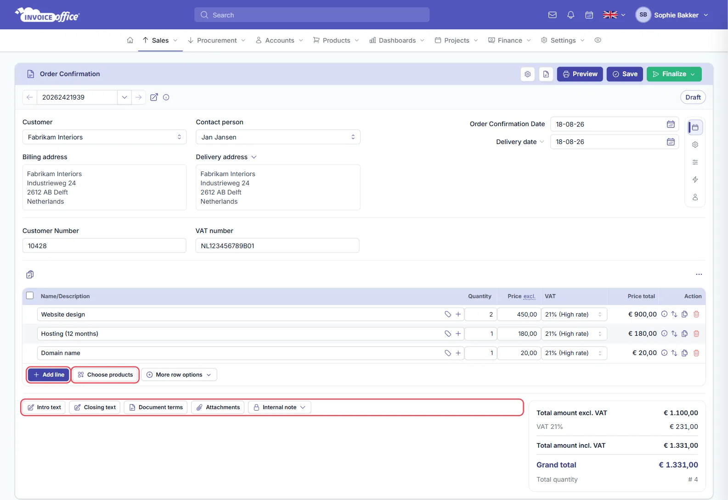Expand Delivery address options
This screenshot has width=728, height=500.
[x=254, y=157]
